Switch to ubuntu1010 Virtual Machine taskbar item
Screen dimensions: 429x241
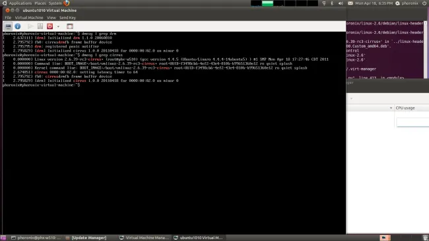(199, 238)
